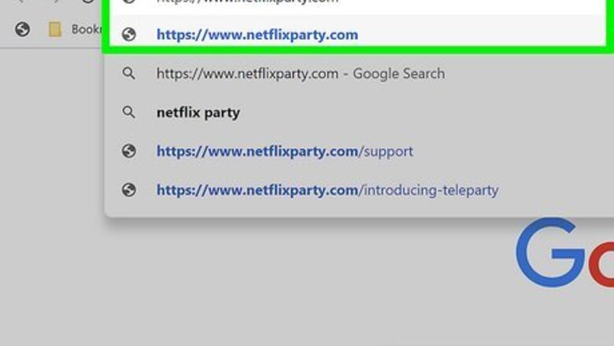
Task: Click the blue 'G' letter of the Google logo
Action: [x=549, y=252]
